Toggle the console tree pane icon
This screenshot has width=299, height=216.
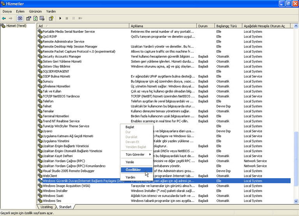(20, 18)
